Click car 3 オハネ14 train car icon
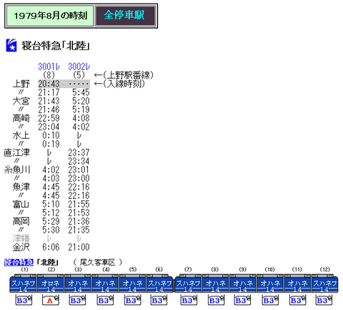343x310 pixels. (x=78, y=284)
